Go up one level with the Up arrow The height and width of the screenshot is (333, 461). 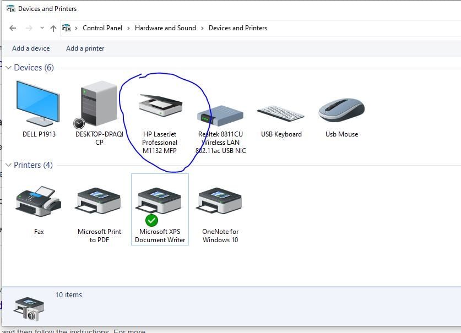53,28
